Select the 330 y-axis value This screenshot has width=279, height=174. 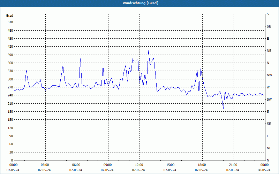click(10, 71)
